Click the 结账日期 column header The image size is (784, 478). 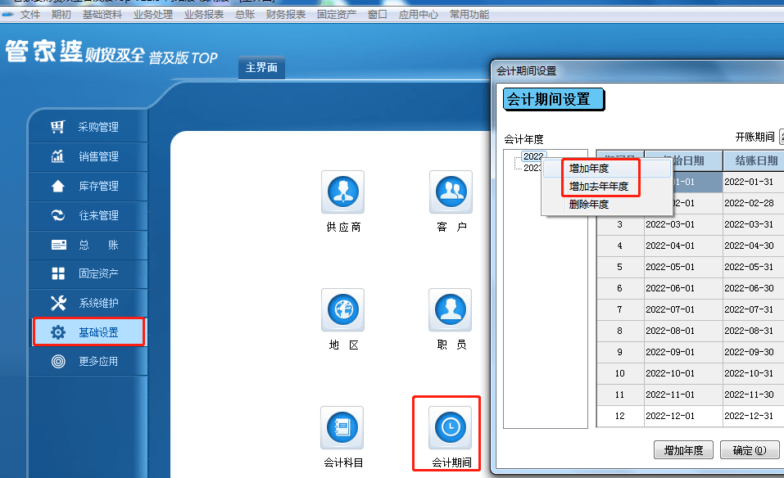(755, 160)
